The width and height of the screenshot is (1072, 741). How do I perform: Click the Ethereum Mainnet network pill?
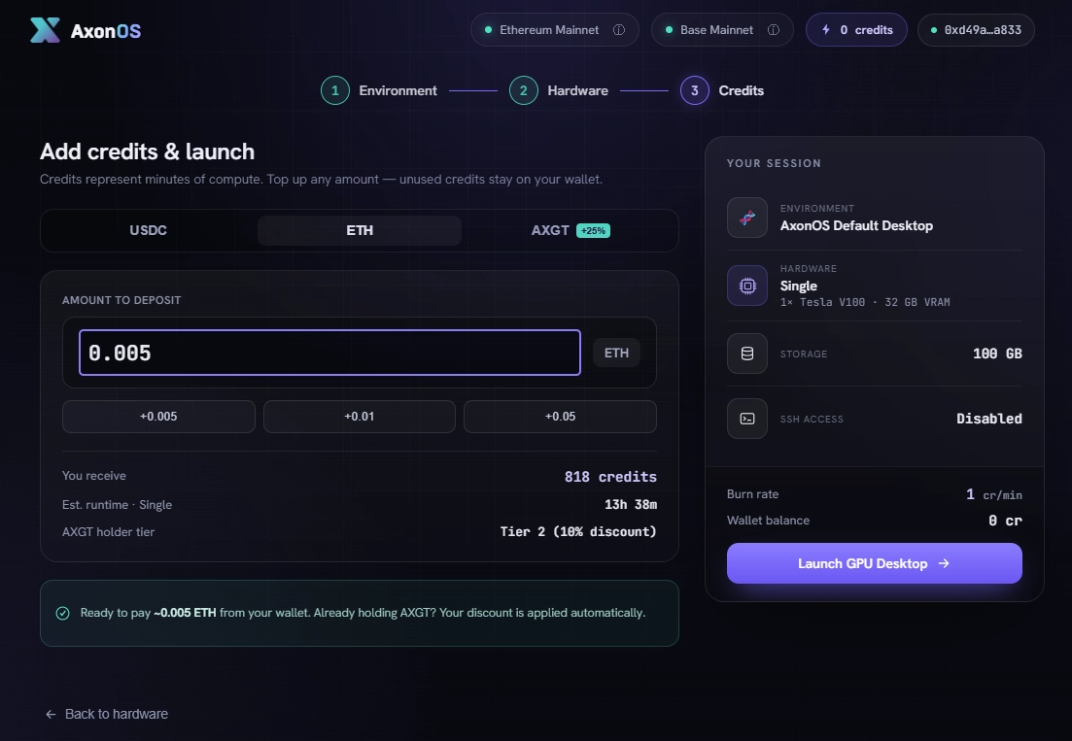(x=554, y=30)
